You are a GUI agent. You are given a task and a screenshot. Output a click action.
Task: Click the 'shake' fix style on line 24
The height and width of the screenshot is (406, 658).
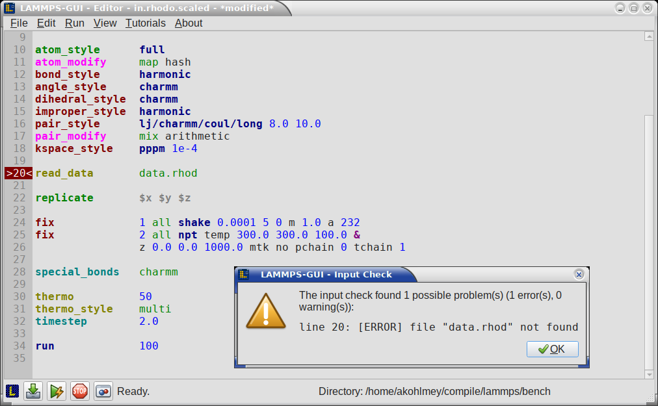coord(194,223)
